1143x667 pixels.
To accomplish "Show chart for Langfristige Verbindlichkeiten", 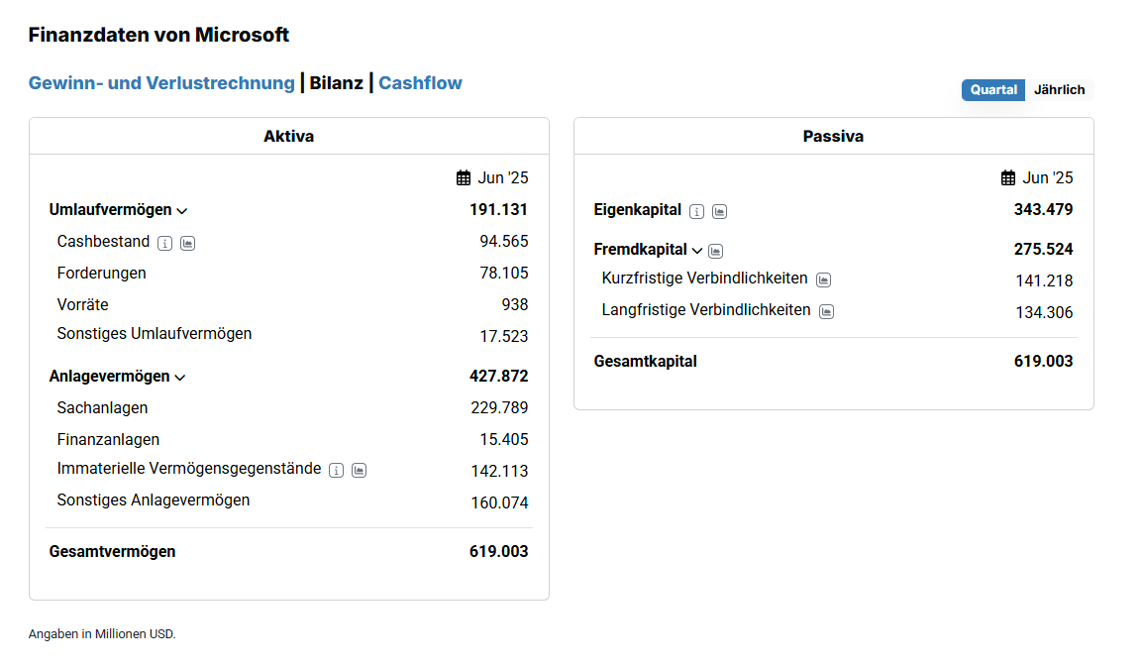I will click(x=826, y=311).
